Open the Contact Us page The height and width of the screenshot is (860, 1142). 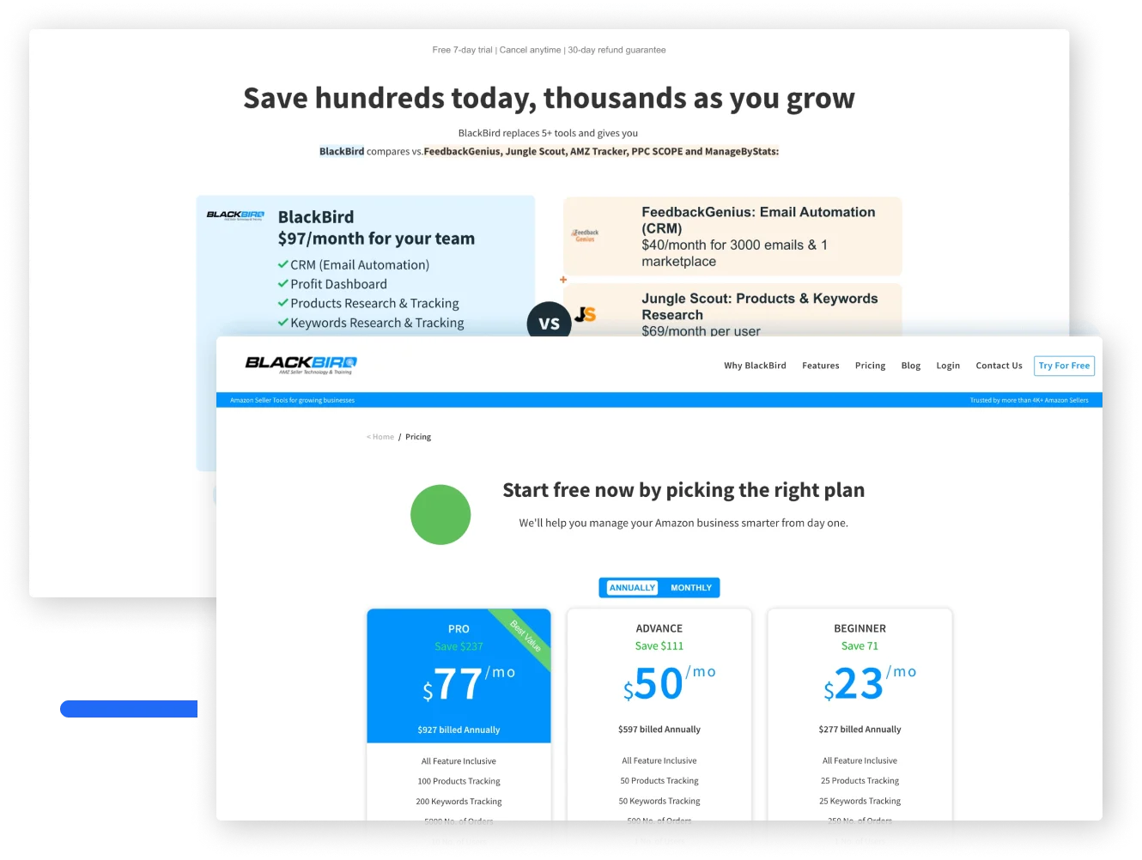point(999,366)
